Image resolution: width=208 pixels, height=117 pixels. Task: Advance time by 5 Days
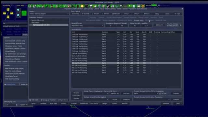pos(167,14)
